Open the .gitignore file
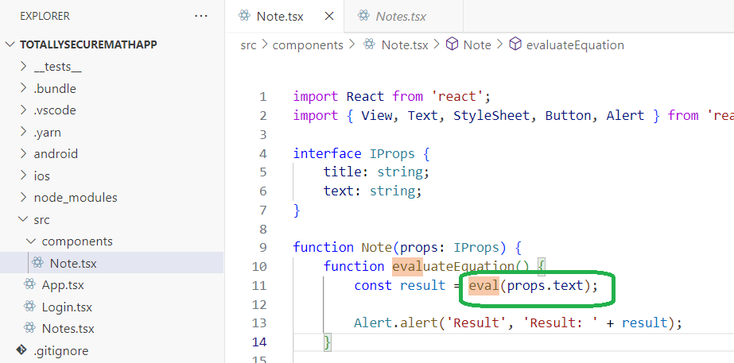The height and width of the screenshot is (363, 734). (x=61, y=351)
